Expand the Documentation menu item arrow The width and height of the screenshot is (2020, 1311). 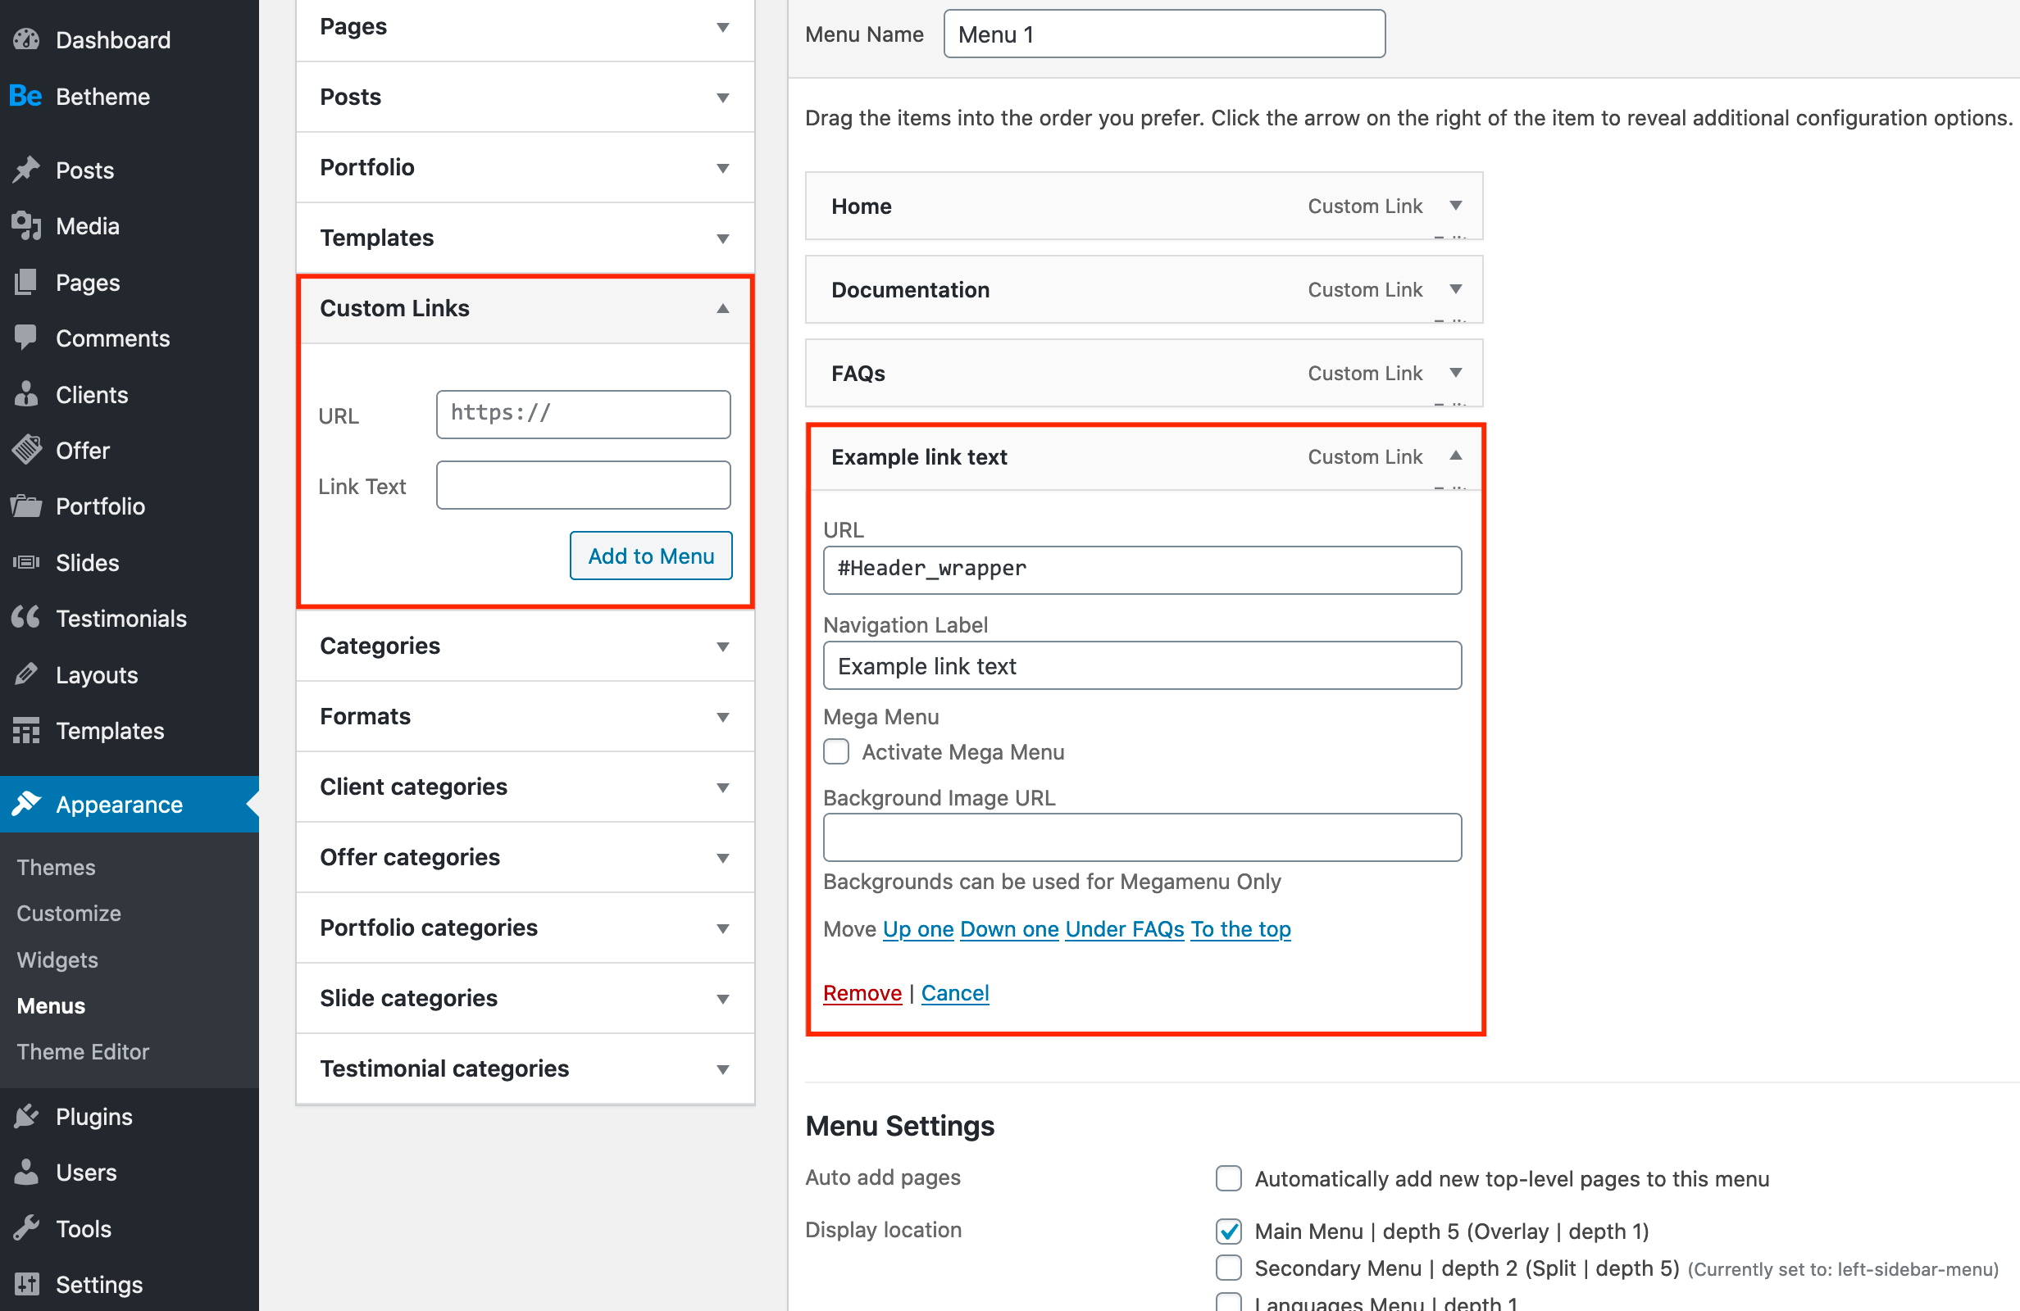click(x=1456, y=289)
